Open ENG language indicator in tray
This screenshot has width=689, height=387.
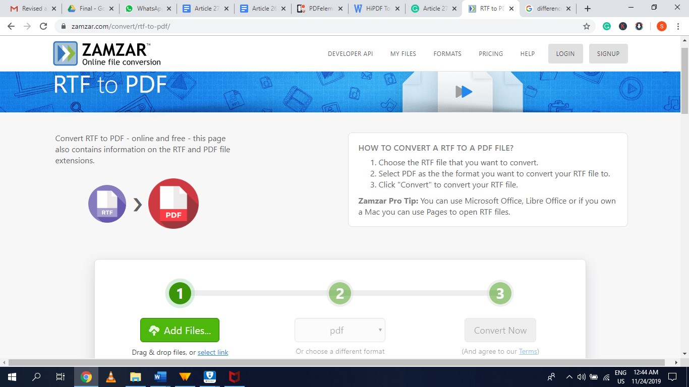[621, 377]
